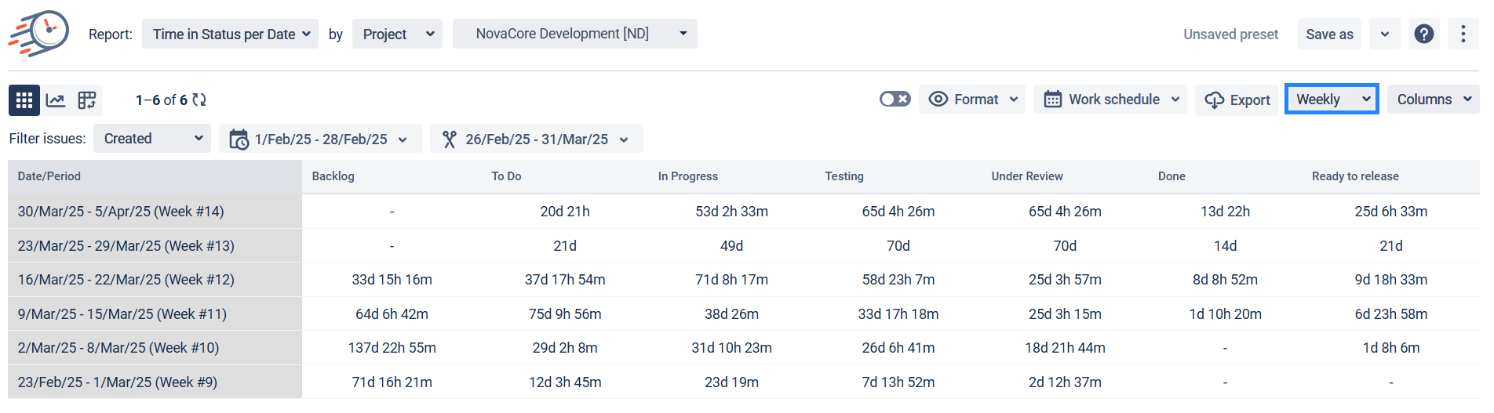The width and height of the screenshot is (1494, 413).
Task: Toggle the switch beside Format
Action: click(895, 100)
